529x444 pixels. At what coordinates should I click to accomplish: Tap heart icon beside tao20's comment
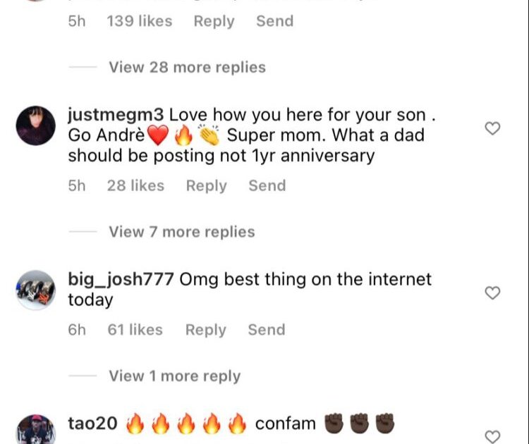[x=493, y=436]
